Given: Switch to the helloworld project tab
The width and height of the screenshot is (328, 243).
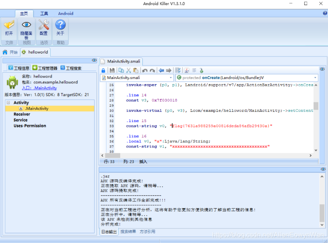Looking at the screenshot, I should pos(35,52).
